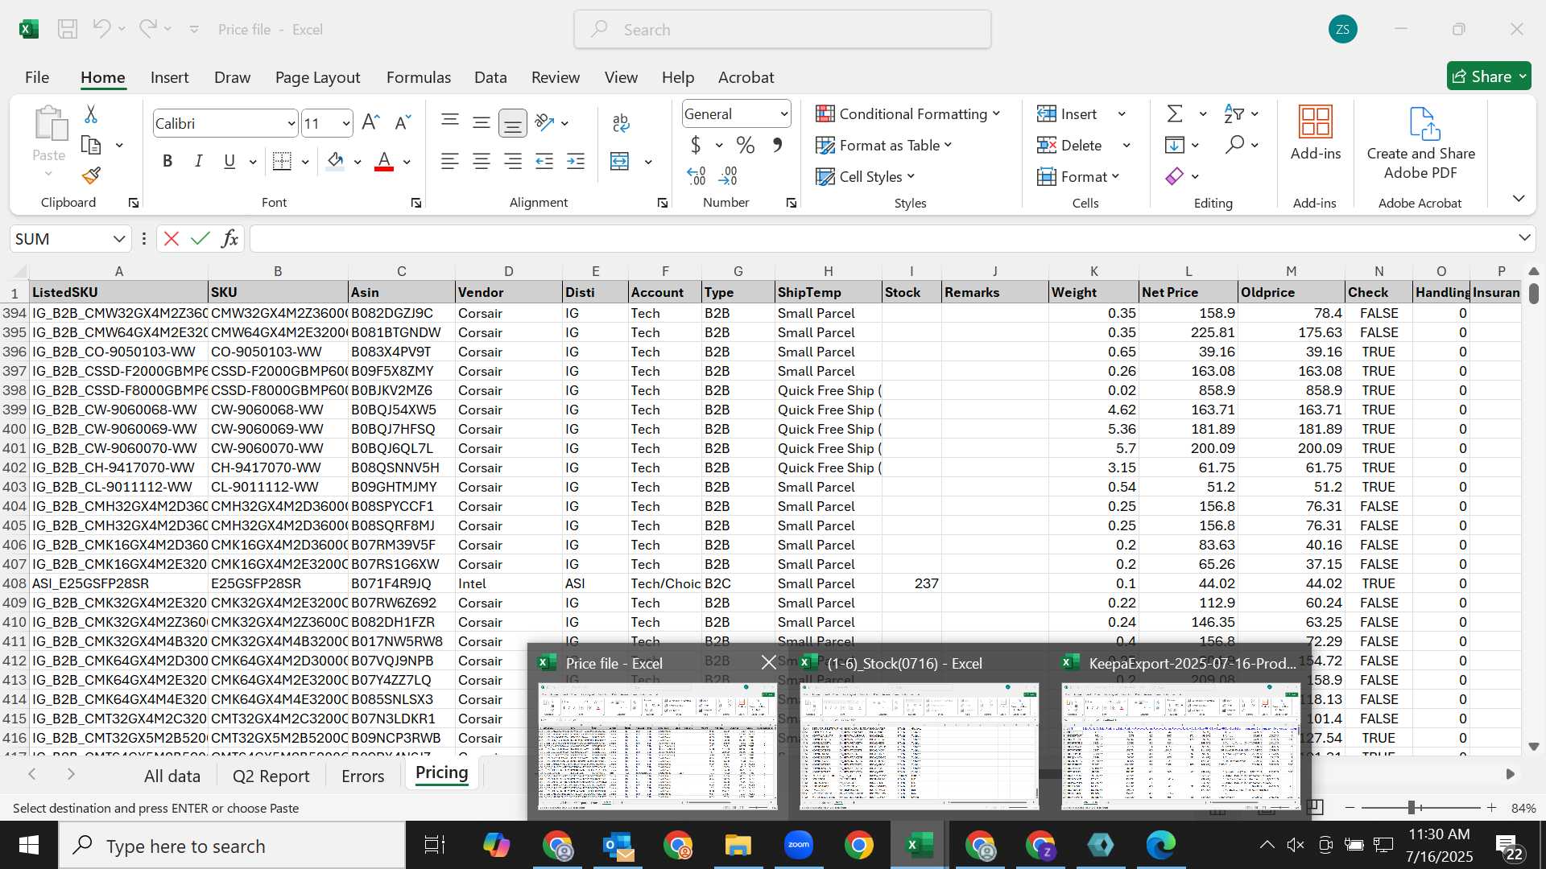Screen dimensions: 1546x869
Task: Click the Share button
Action: [1488, 76]
